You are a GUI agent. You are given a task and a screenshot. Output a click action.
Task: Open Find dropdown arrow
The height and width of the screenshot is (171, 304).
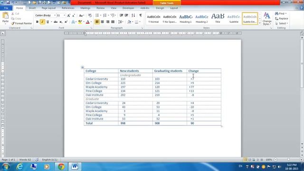pos(286,14)
